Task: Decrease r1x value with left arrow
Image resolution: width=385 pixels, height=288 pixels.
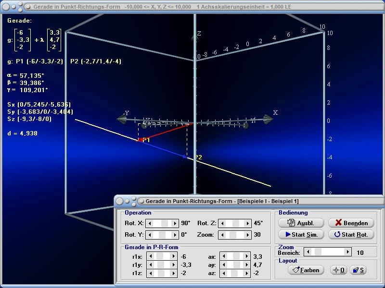Action: (151, 256)
